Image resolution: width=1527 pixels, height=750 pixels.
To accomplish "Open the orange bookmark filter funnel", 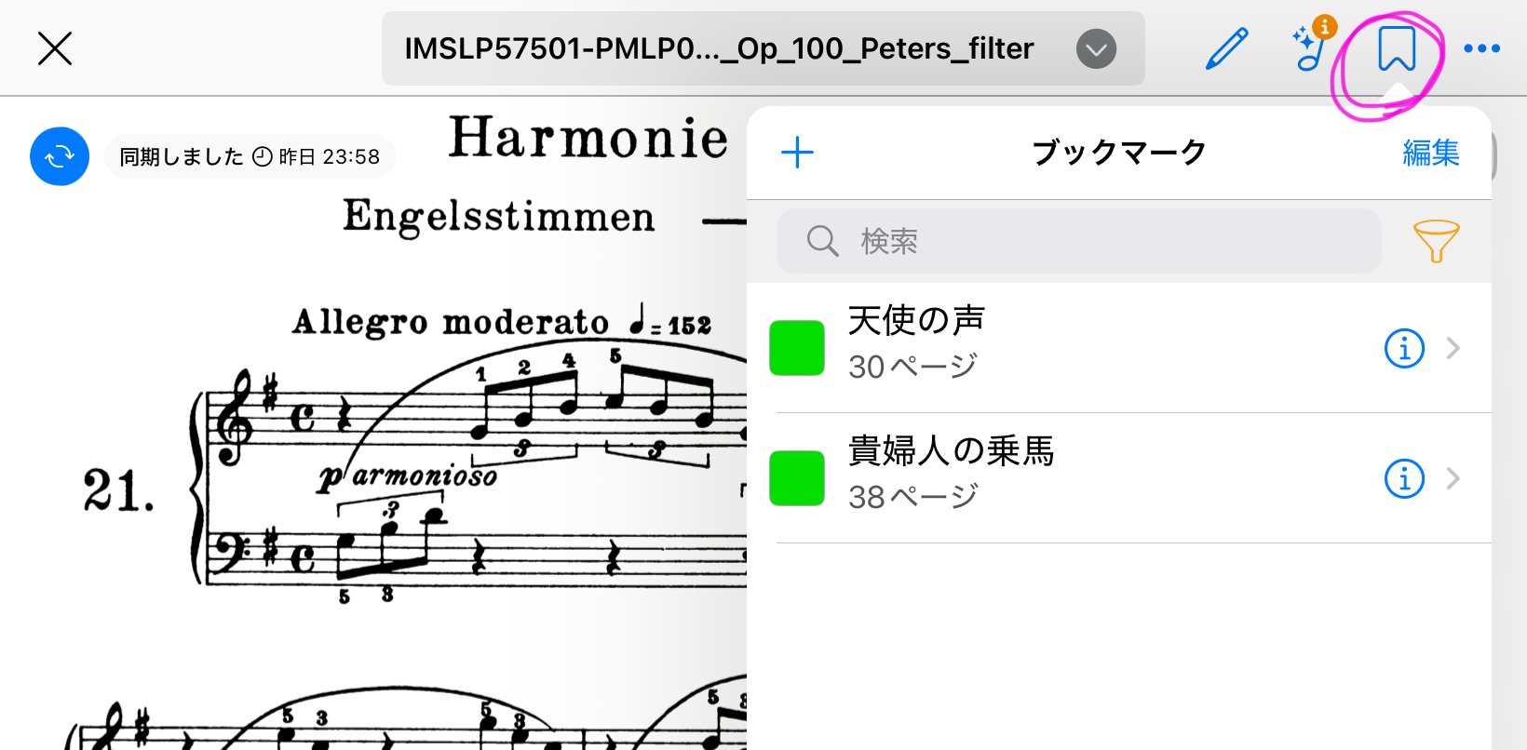I will tap(1436, 241).
